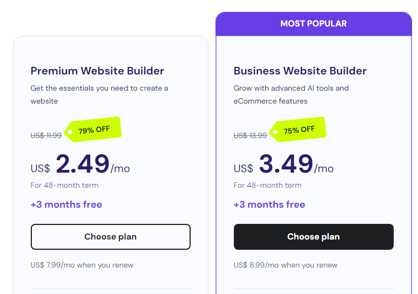Click the 79% OFF discount tag
Image resolution: width=418 pixels, height=294 pixels.
[93, 130]
